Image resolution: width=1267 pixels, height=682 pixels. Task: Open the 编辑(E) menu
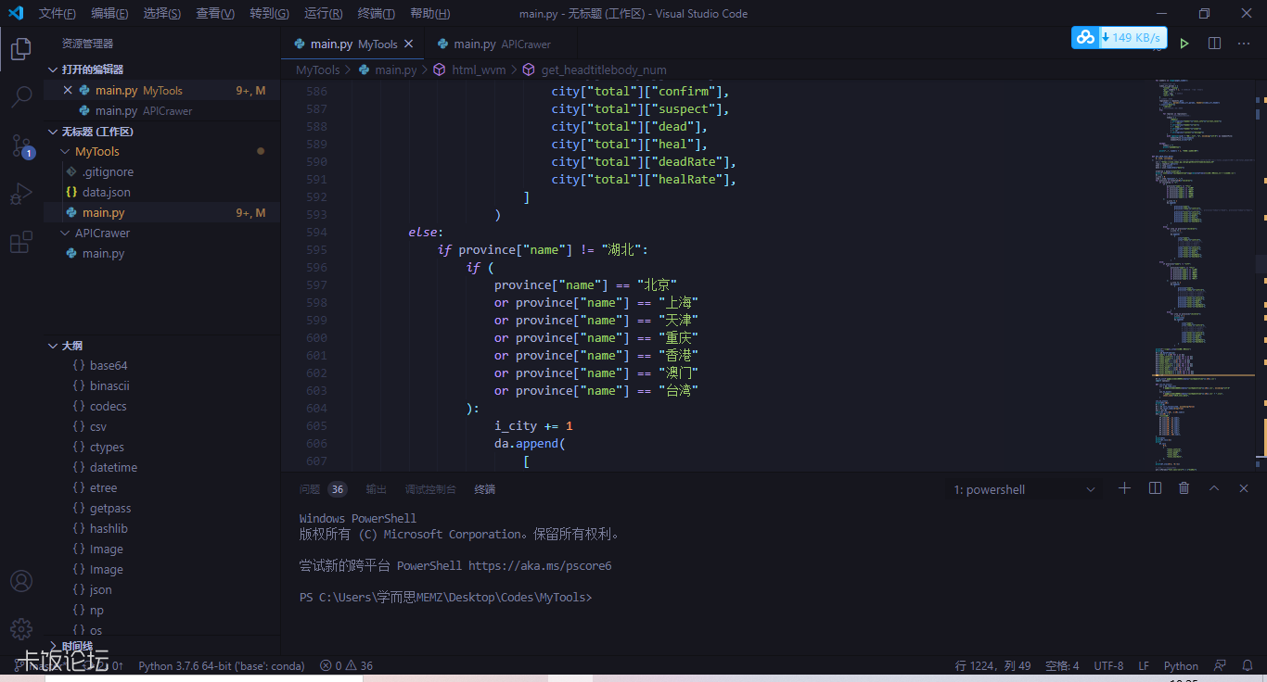pos(109,13)
